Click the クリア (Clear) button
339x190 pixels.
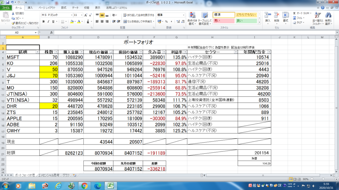(299, 23)
